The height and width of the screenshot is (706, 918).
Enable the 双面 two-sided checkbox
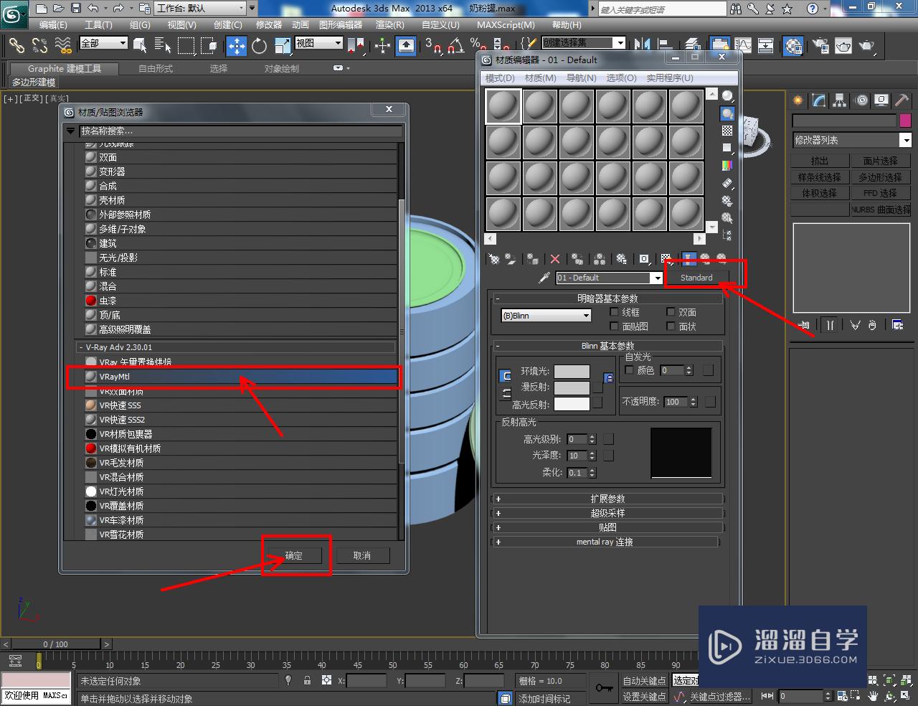671,312
